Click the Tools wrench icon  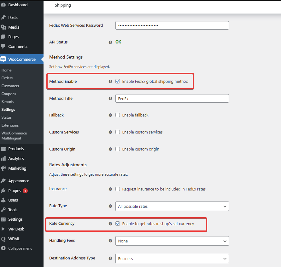[x=3, y=210]
